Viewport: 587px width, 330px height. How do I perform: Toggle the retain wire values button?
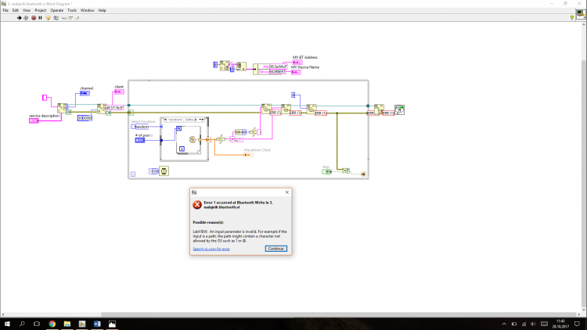point(56,17)
